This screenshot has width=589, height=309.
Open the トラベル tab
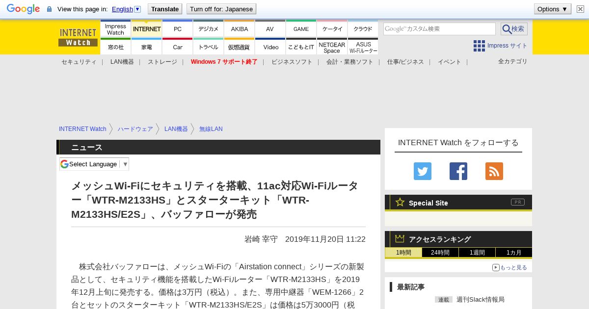209,47
